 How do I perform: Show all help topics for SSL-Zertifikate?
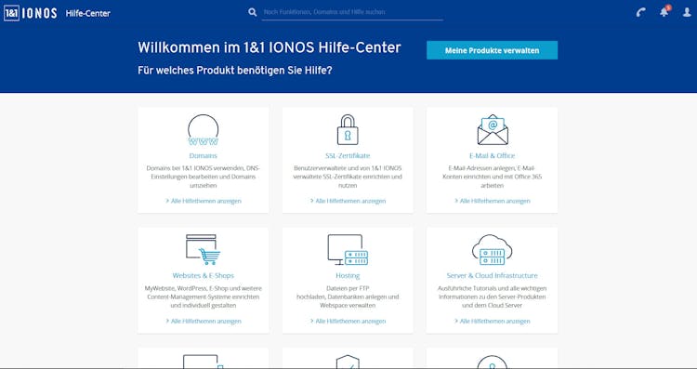348,201
